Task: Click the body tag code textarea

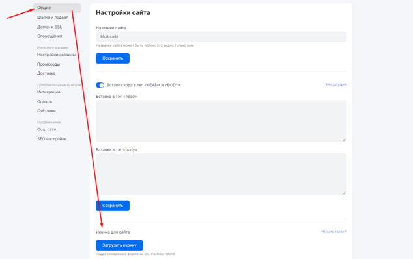Action: [x=221, y=174]
